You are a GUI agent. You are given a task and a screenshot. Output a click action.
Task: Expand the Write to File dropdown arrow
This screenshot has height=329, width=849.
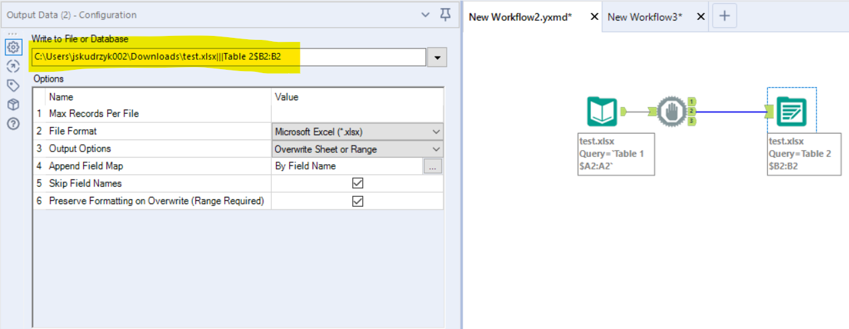437,58
